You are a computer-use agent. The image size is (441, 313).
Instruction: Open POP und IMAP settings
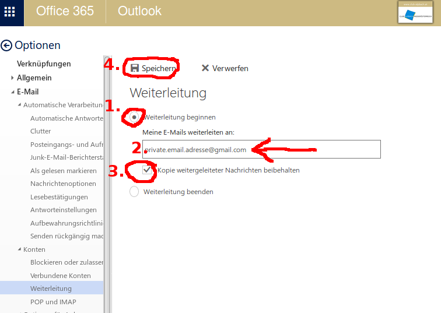[53, 302]
